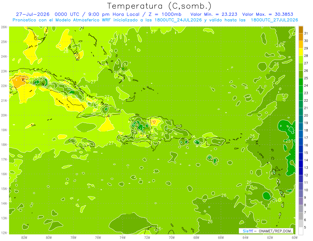Click the "72W" longitude axis label
The height and width of the screenshot is (241, 313).
click(x=147, y=237)
